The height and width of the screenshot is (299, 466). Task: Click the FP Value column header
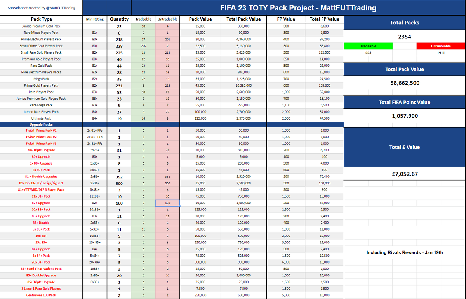[x=286, y=19]
